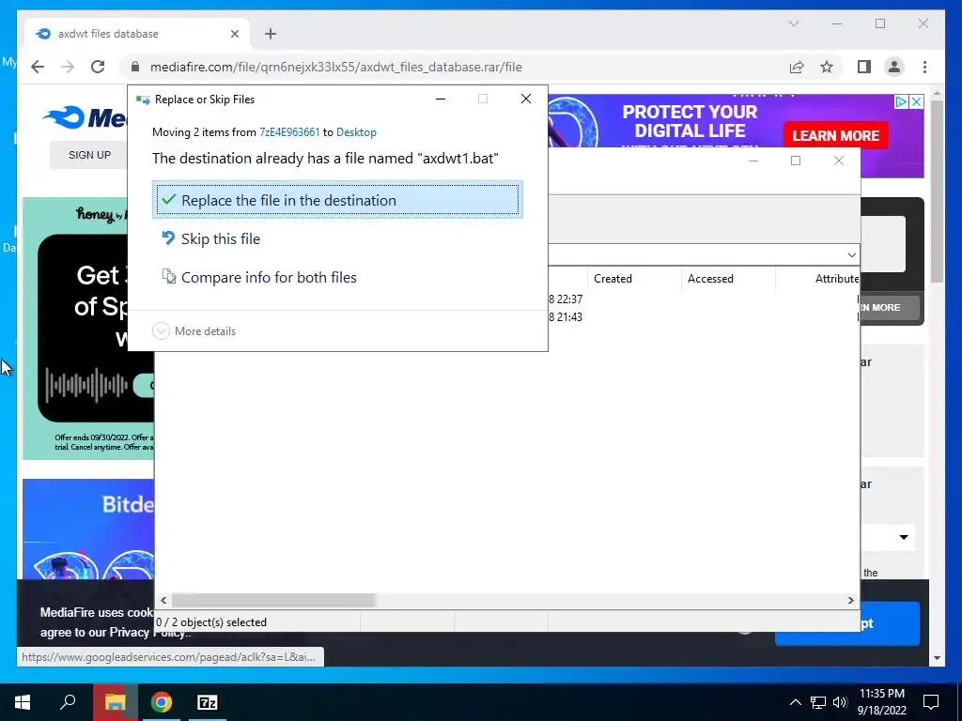Screen dimensions: 962x721
Task: Show hidden system tray icons
Action: tap(795, 702)
